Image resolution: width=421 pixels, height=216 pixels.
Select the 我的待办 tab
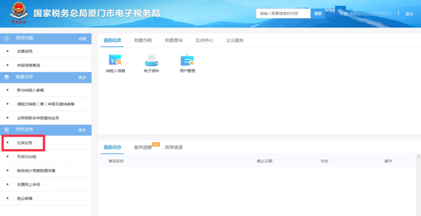(112, 147)
